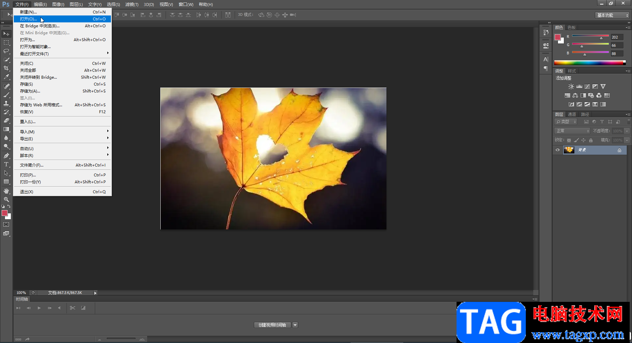632x343 pixels.
Task: Toggle lock all in Layers panel
Action: click(591, 140)
